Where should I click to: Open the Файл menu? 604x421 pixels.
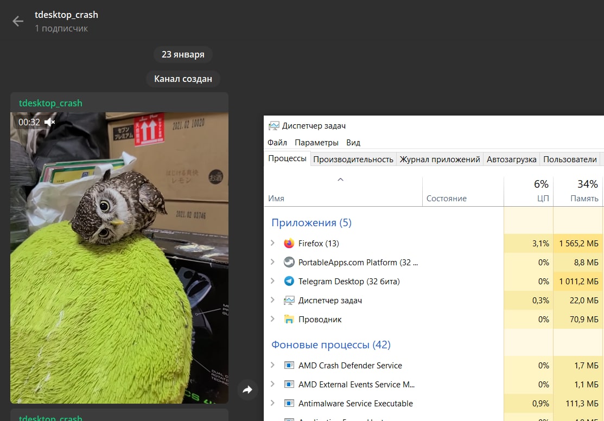coord(277,143)
